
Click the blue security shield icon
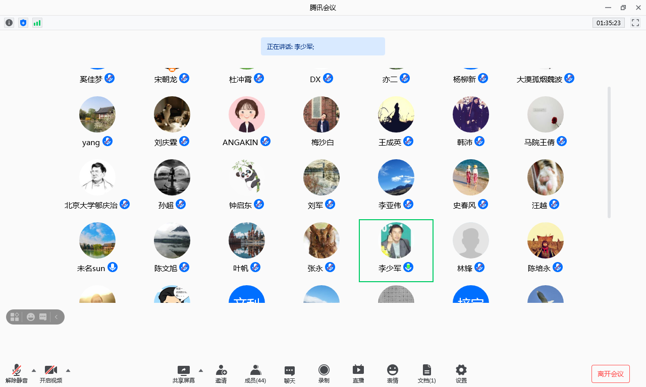[x=23, y=23]
